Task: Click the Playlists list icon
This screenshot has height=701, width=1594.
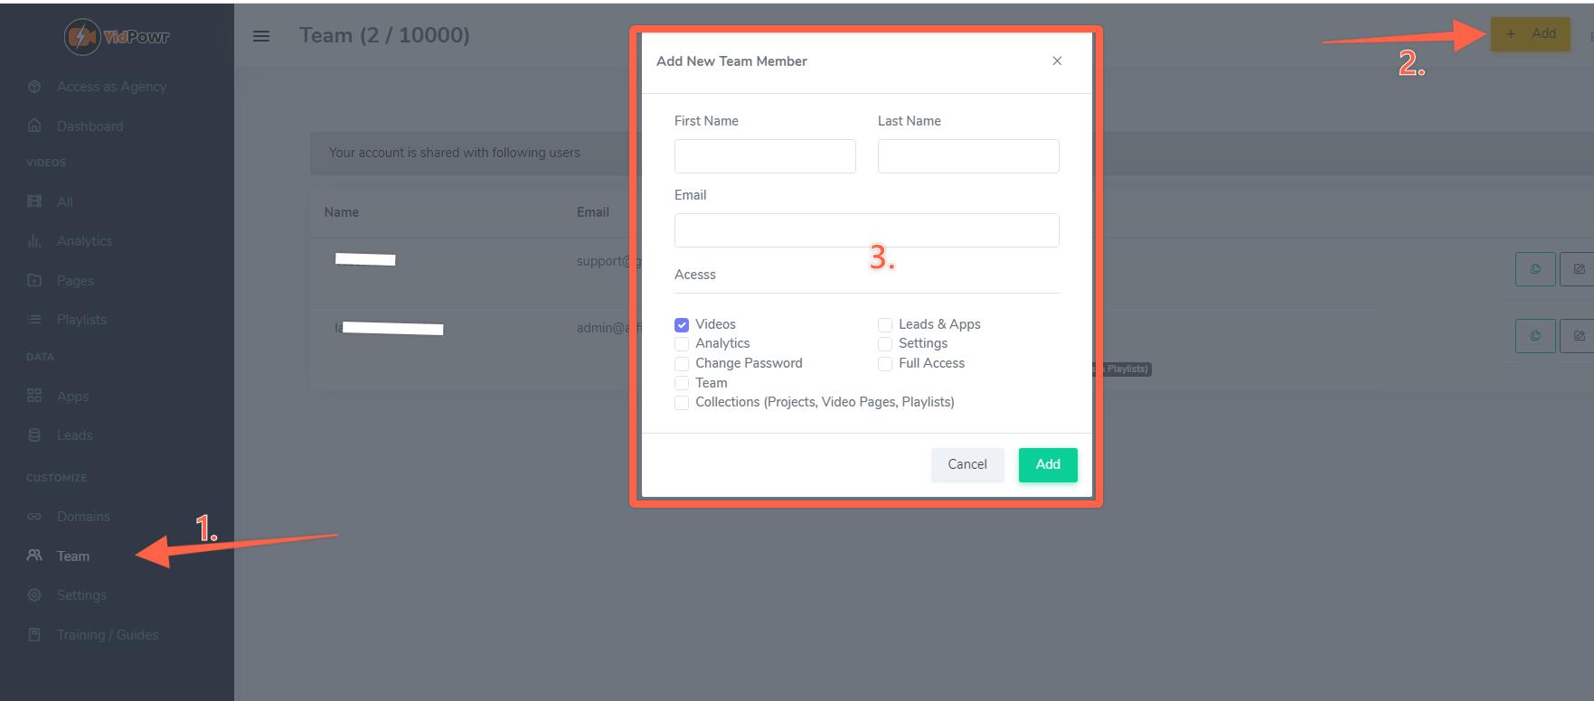Action: tap(34, 320)
